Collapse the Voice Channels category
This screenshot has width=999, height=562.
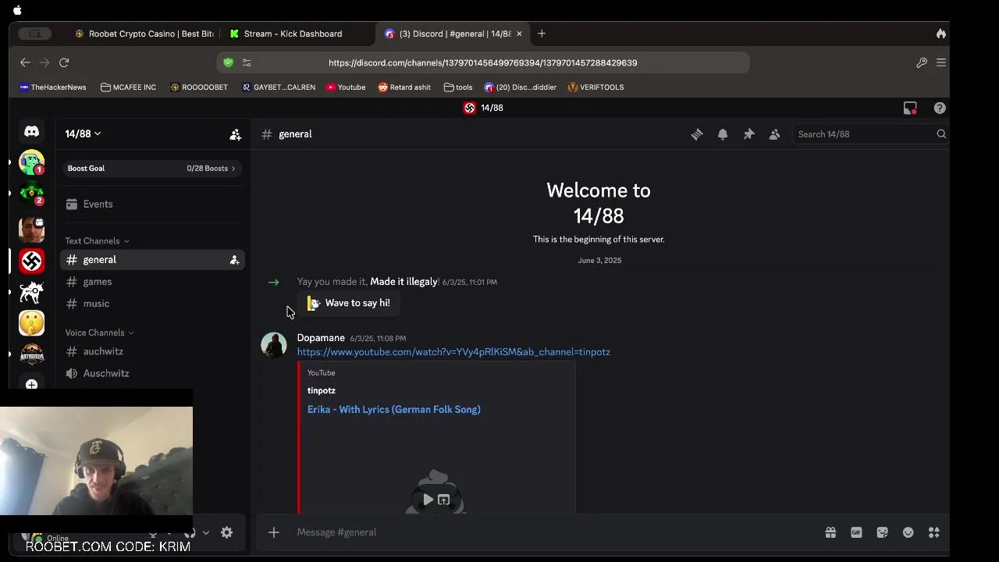pos(99,333)
